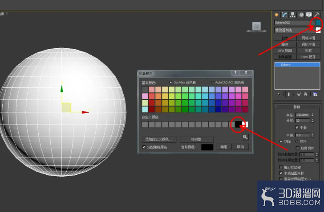
Task: Open the Display panel monitor icon
Action: (x=309, y=15)
